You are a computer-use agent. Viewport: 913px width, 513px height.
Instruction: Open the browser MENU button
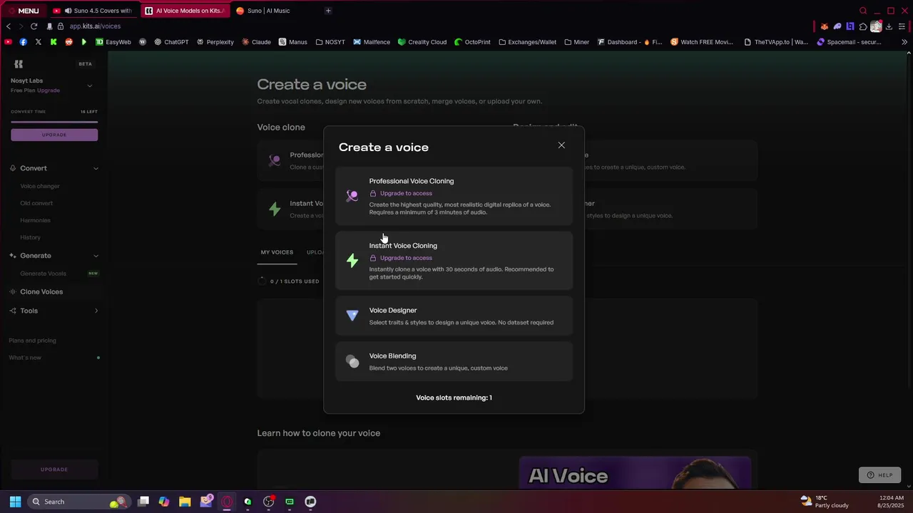point(23,11)
